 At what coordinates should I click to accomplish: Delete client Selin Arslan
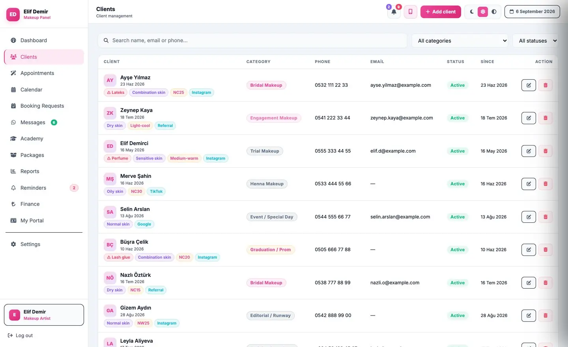[x=546, y=217]
